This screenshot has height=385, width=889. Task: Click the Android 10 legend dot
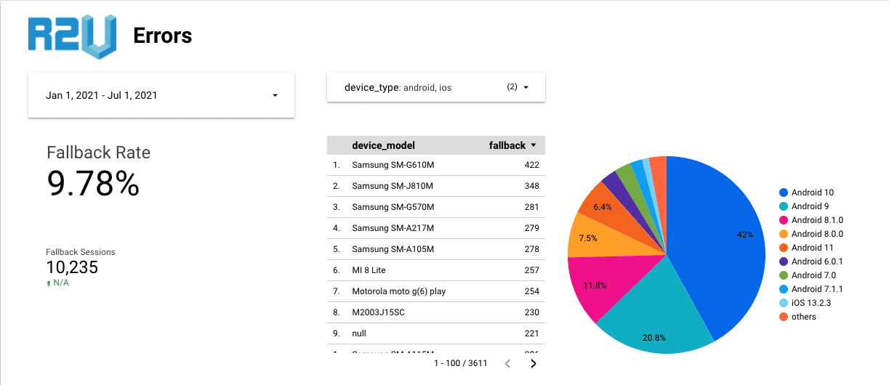point(783,192)
